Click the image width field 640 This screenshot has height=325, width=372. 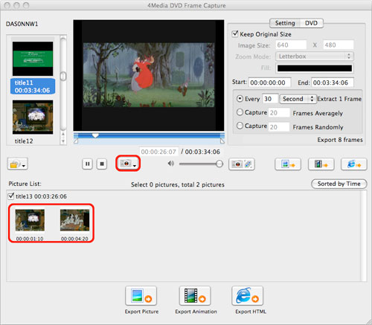coord(291,45)
